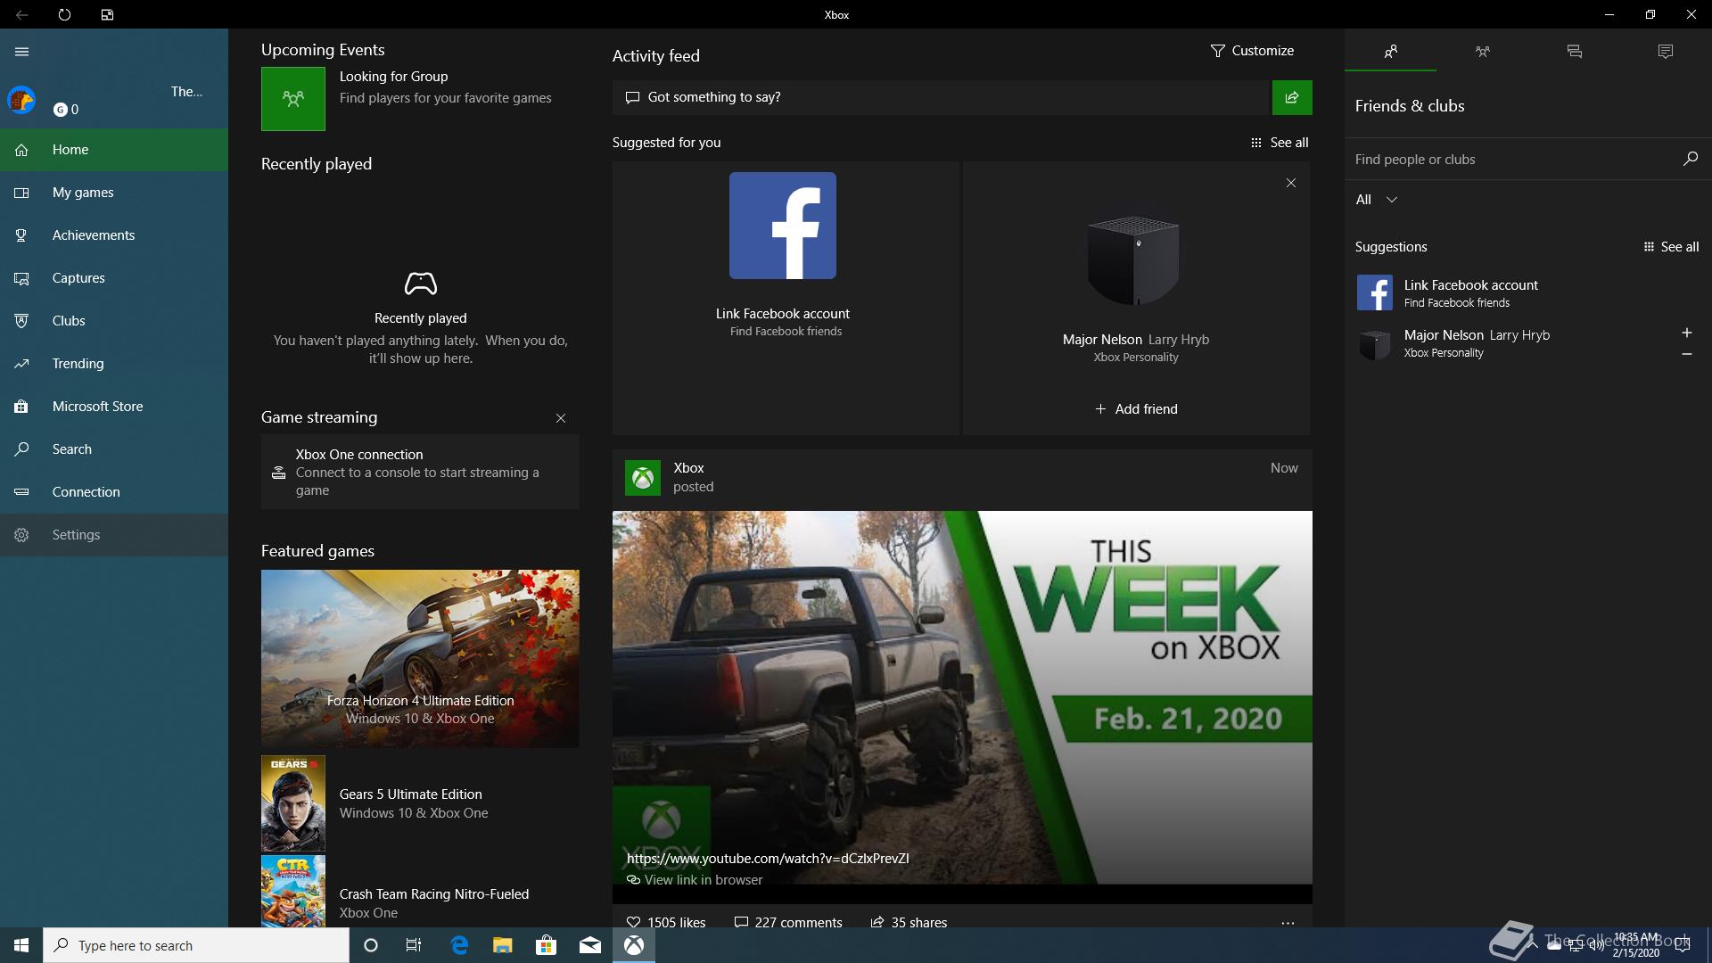Open Crash Team Racing Nitro-Fueled cover
Image resolution: width=1712 pixels, height=963 pixels.
tap(293, 892)
